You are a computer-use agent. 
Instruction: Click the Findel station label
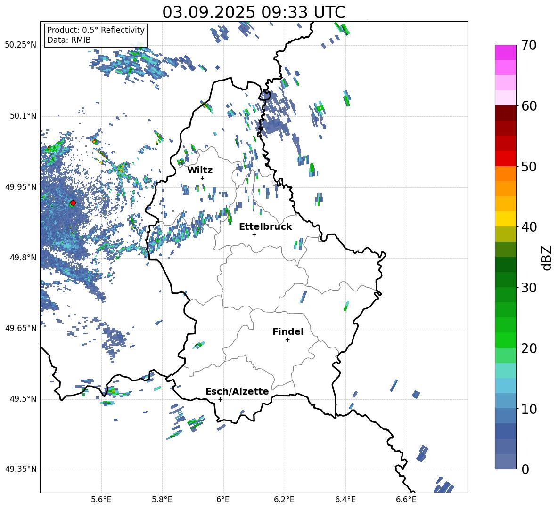288,331
